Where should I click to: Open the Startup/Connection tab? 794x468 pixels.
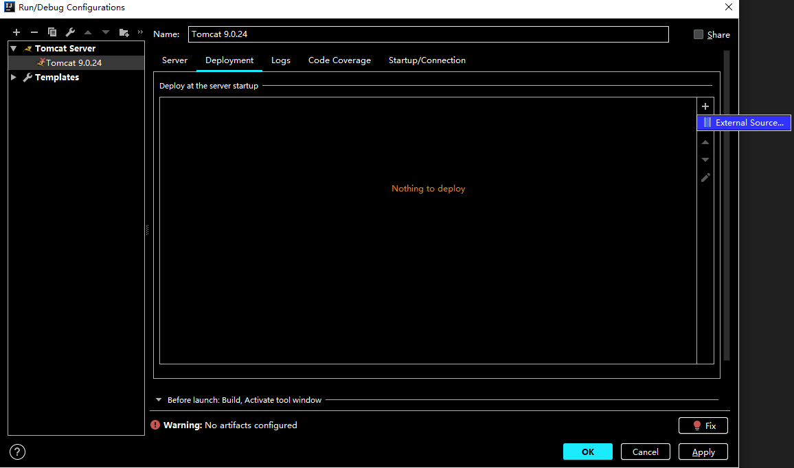tap(427, 60)
